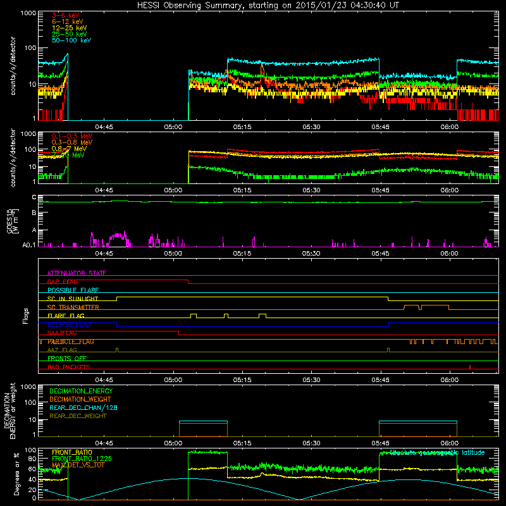Select the POSSIBLE_FLARE flag label
The height and width of the screenshot is (506, 506).
pyautogui.click(x=73, y=290)
